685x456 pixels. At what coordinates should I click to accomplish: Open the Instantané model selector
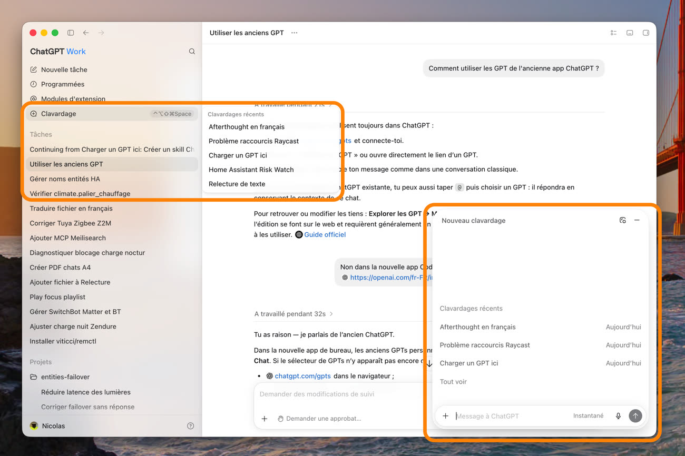pos(589,416)
